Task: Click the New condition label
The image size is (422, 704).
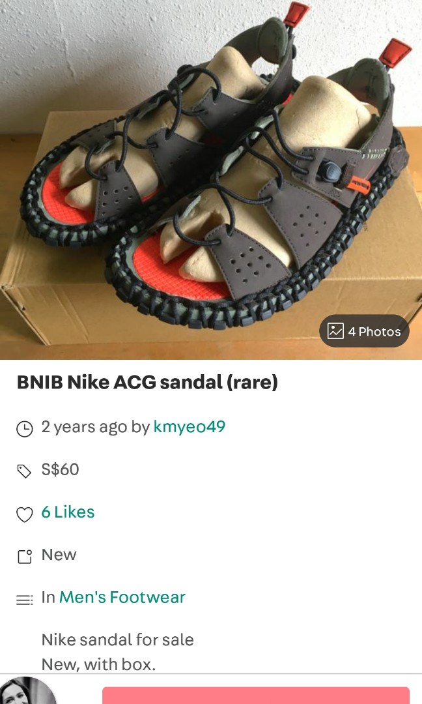Action: (x=59, y=555)
